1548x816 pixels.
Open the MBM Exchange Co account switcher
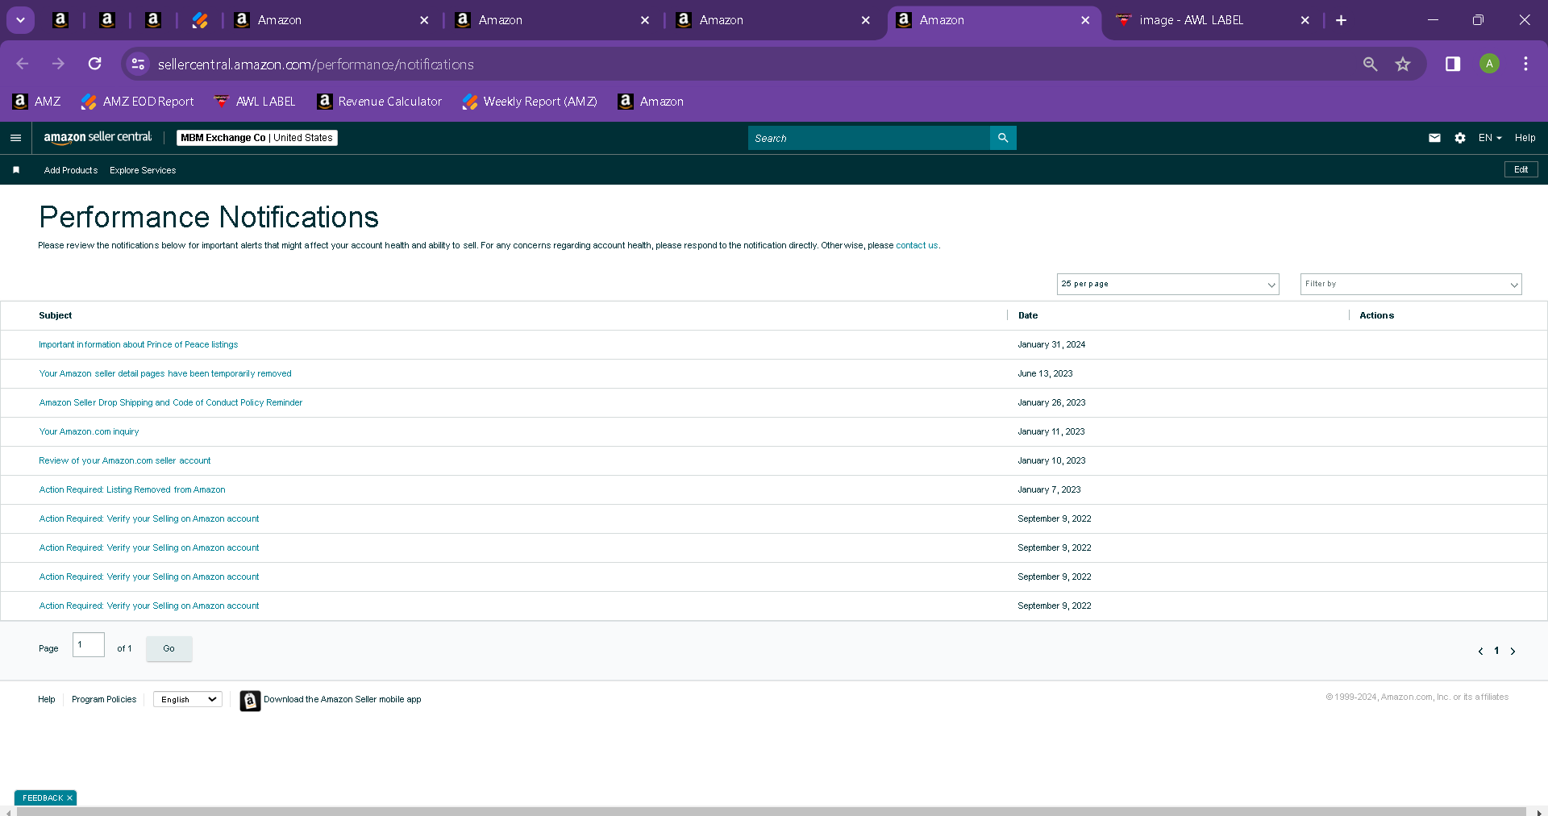[x=257, y=138]
